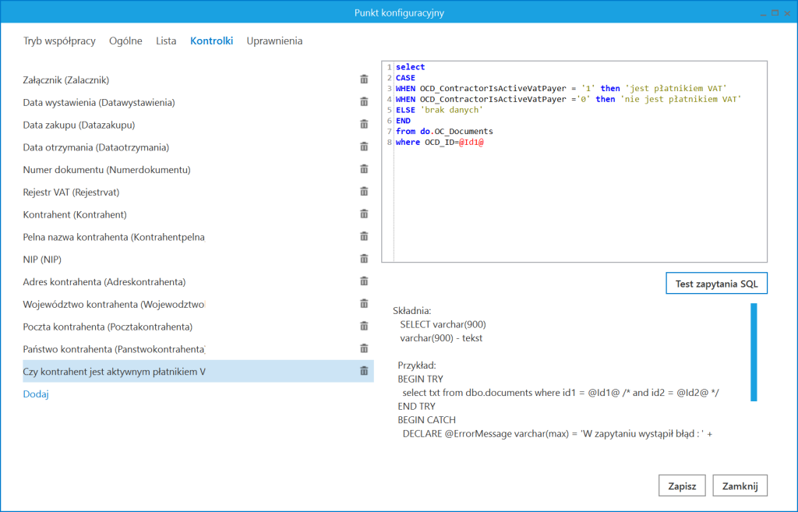Delete the Rejestr VAT field icon
The image size is (798, 512).
363,191
